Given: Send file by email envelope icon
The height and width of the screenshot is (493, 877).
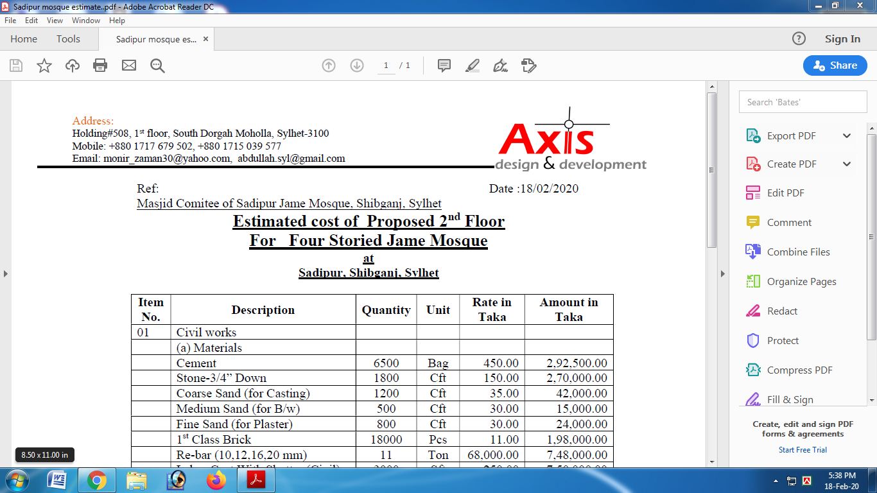Looking at the screenshot, I should [x=129, y=65].
